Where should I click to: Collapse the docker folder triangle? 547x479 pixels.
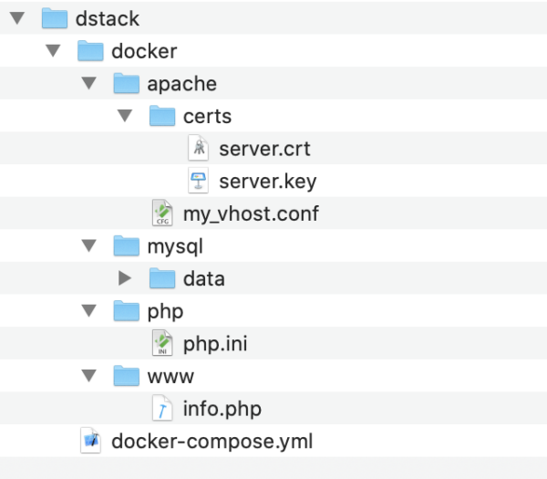tap(53, 50)
